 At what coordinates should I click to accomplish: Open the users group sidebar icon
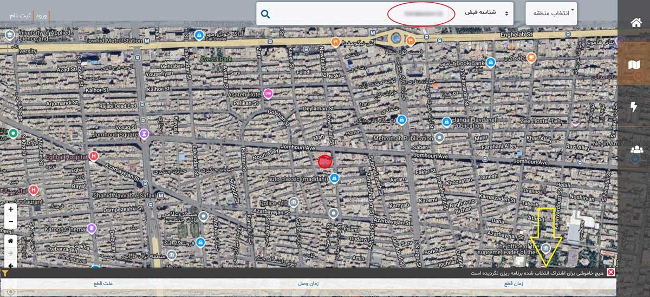point(637,149)
